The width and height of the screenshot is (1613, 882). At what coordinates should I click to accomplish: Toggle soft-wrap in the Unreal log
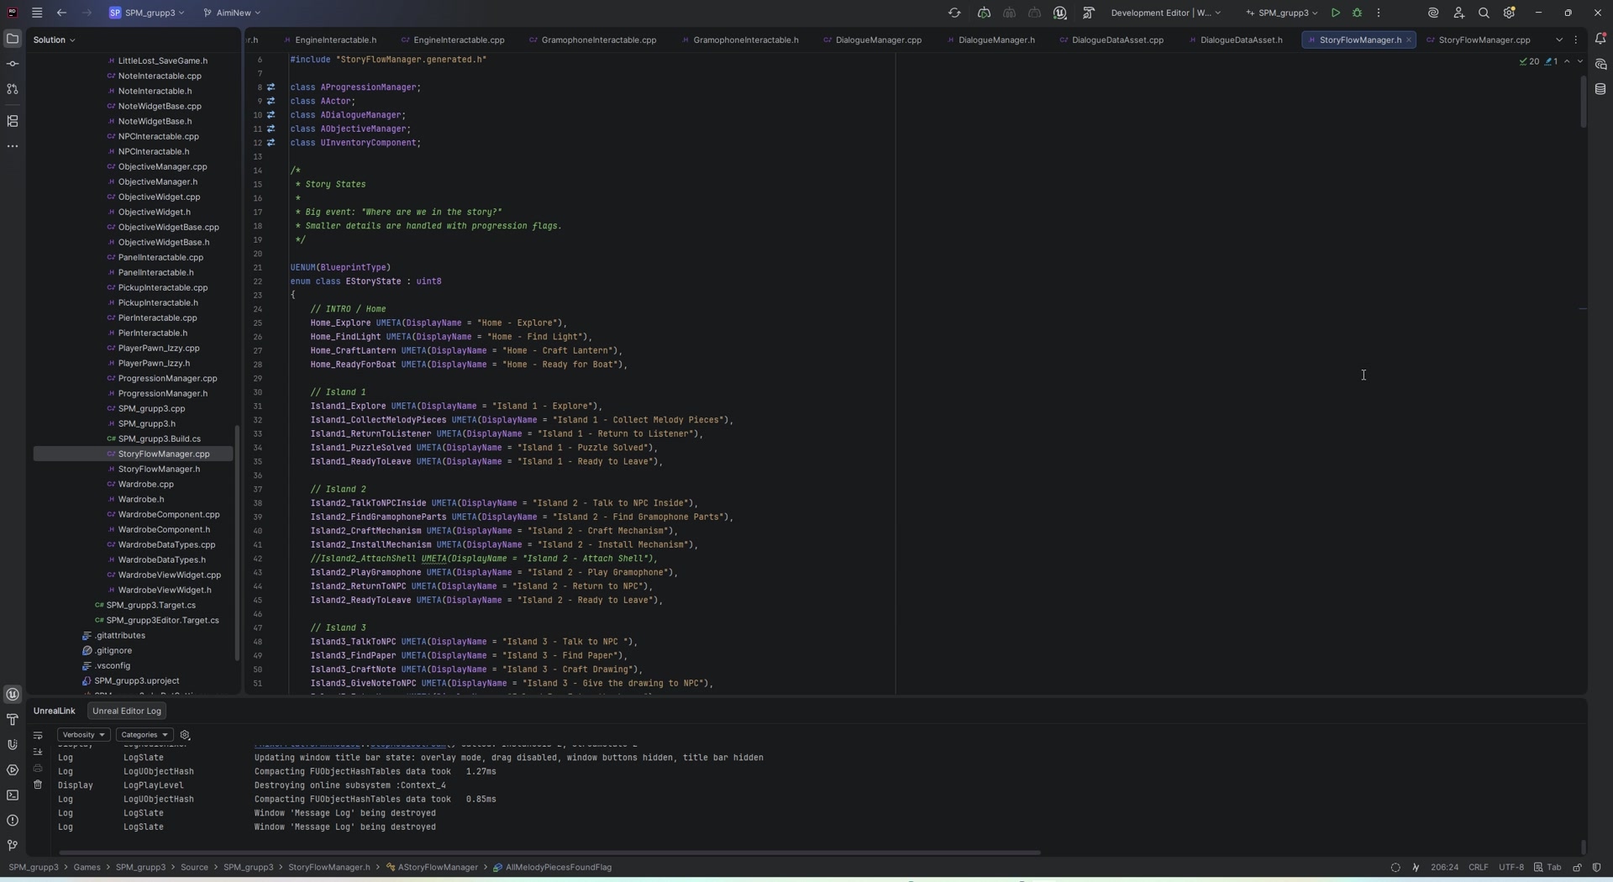point(38,735)
